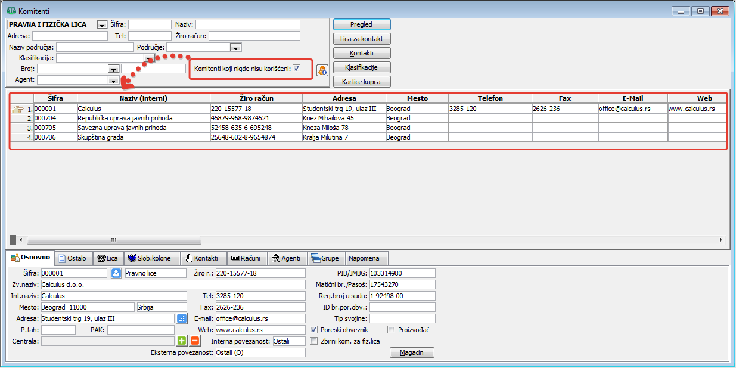
Task: Open the Slob.kolone tab
Action: (x=152, y=258)
